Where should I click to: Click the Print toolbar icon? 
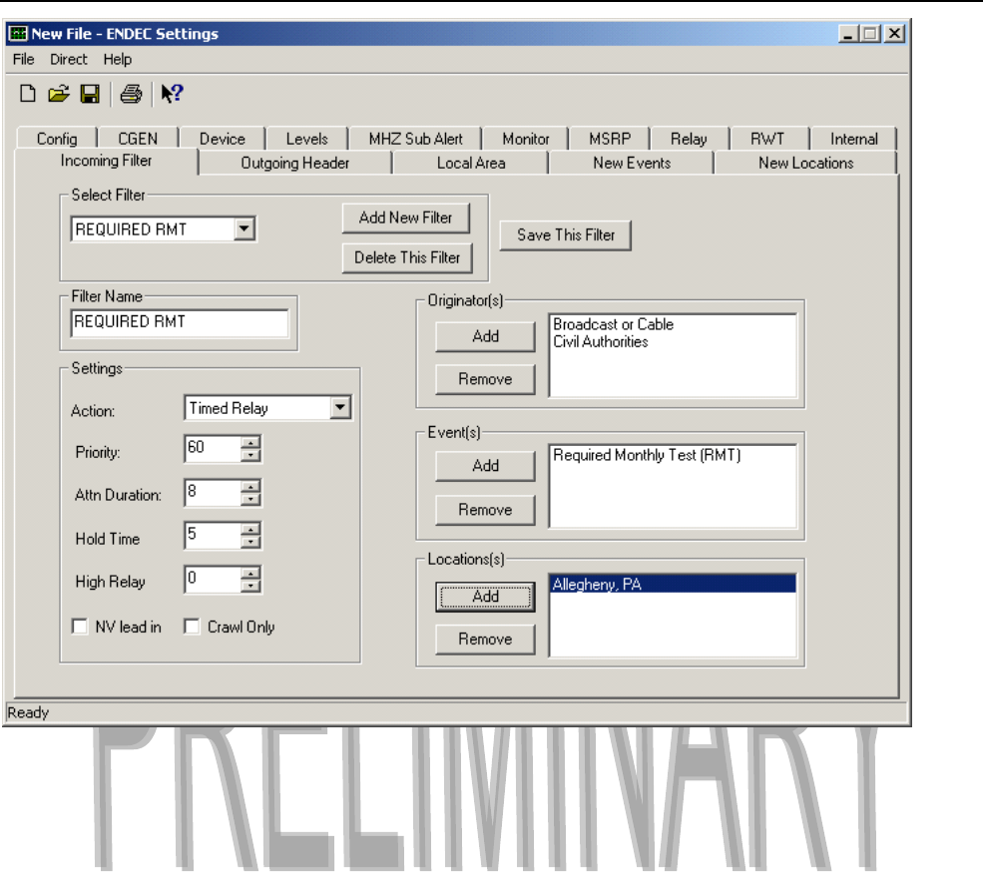tap(131, 94)
